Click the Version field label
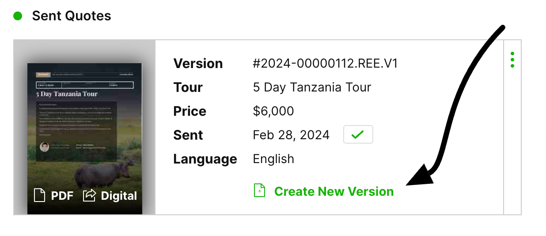This screenshot has height=236, width=546. click(198, 64)
